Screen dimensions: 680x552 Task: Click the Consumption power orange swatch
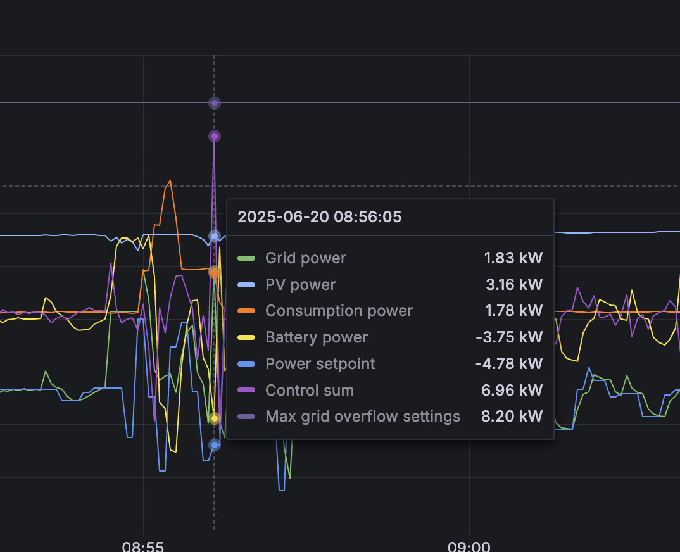point(246,311)
